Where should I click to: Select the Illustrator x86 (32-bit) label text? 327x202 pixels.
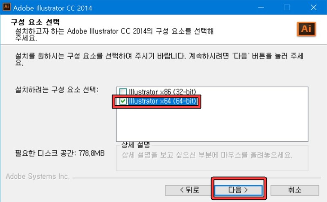[x=162, y=92]
